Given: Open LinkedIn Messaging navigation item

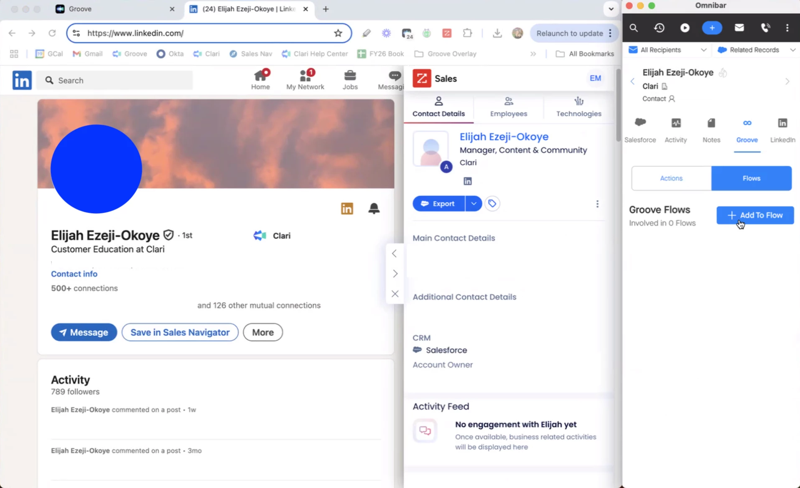Looking at the screenshot, I should (391, 79).
